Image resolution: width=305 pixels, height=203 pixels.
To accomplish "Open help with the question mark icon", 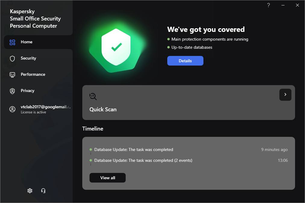I will point(269,5).
